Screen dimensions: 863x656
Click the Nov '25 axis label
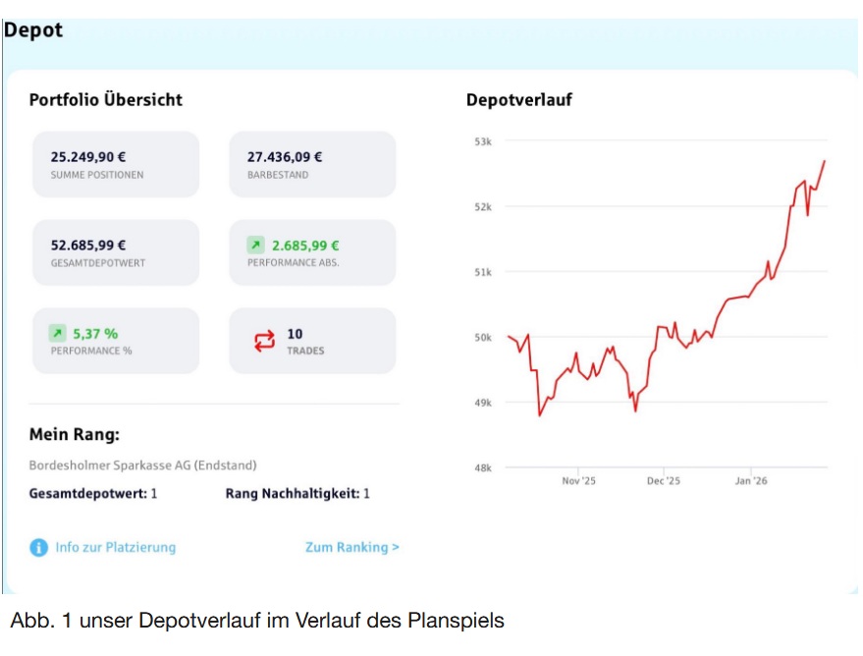click(578, 481)
